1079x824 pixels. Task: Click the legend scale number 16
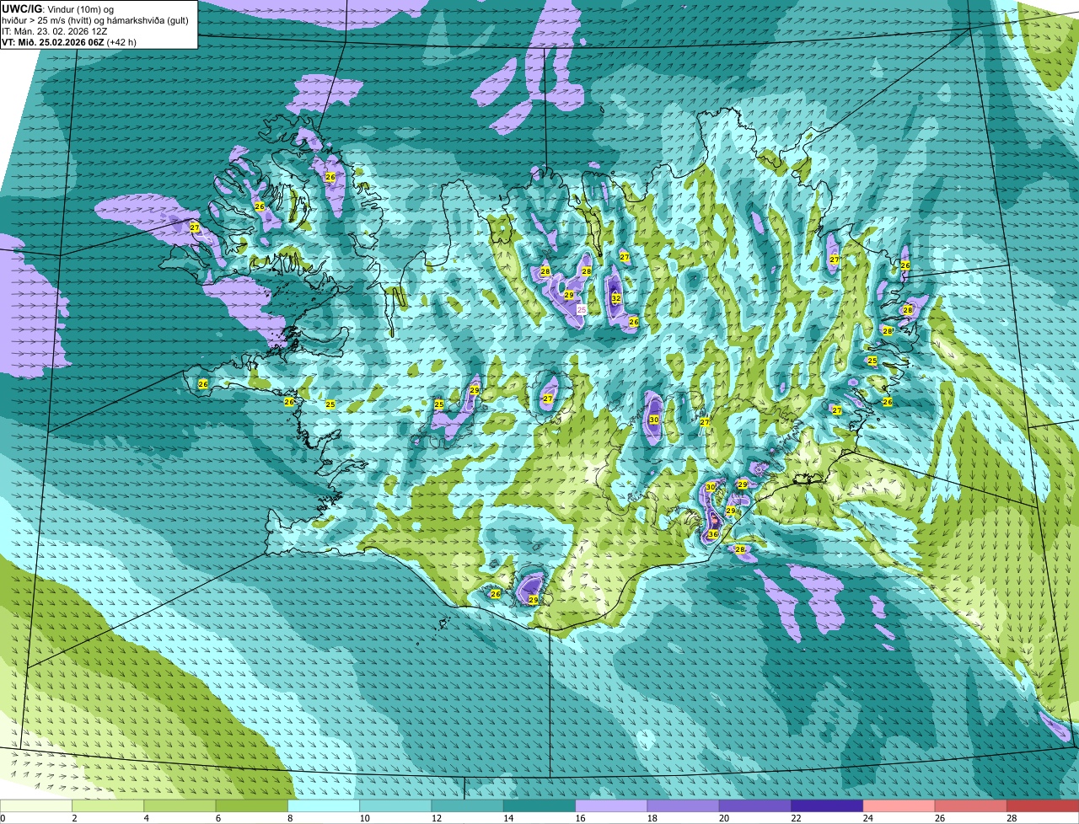click(580, 818)
